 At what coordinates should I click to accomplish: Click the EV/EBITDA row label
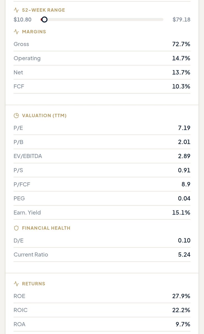28,156
